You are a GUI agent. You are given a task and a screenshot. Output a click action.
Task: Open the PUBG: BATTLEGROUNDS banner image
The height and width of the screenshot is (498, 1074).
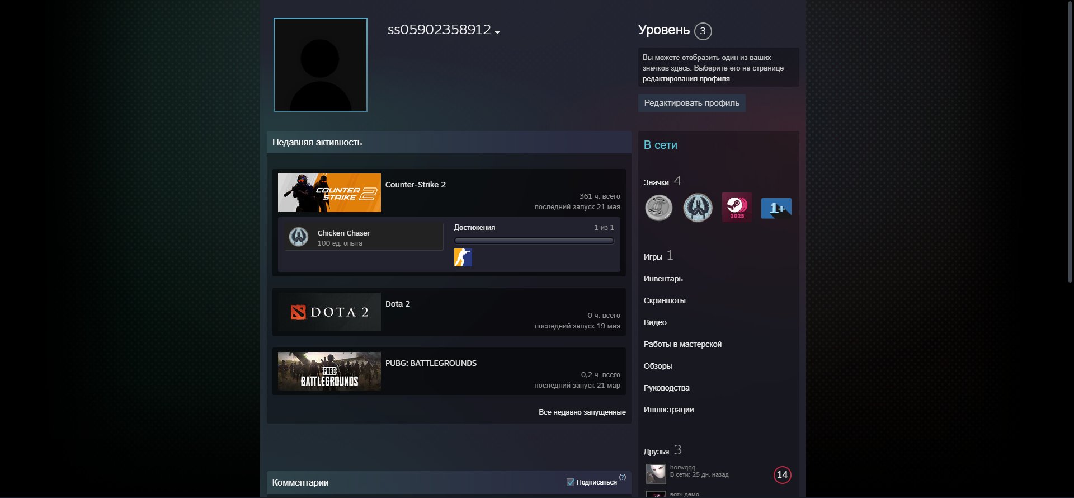tap(329, 371)
